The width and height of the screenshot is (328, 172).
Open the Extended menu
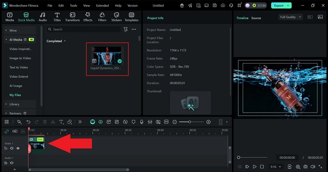coord(102,6)
